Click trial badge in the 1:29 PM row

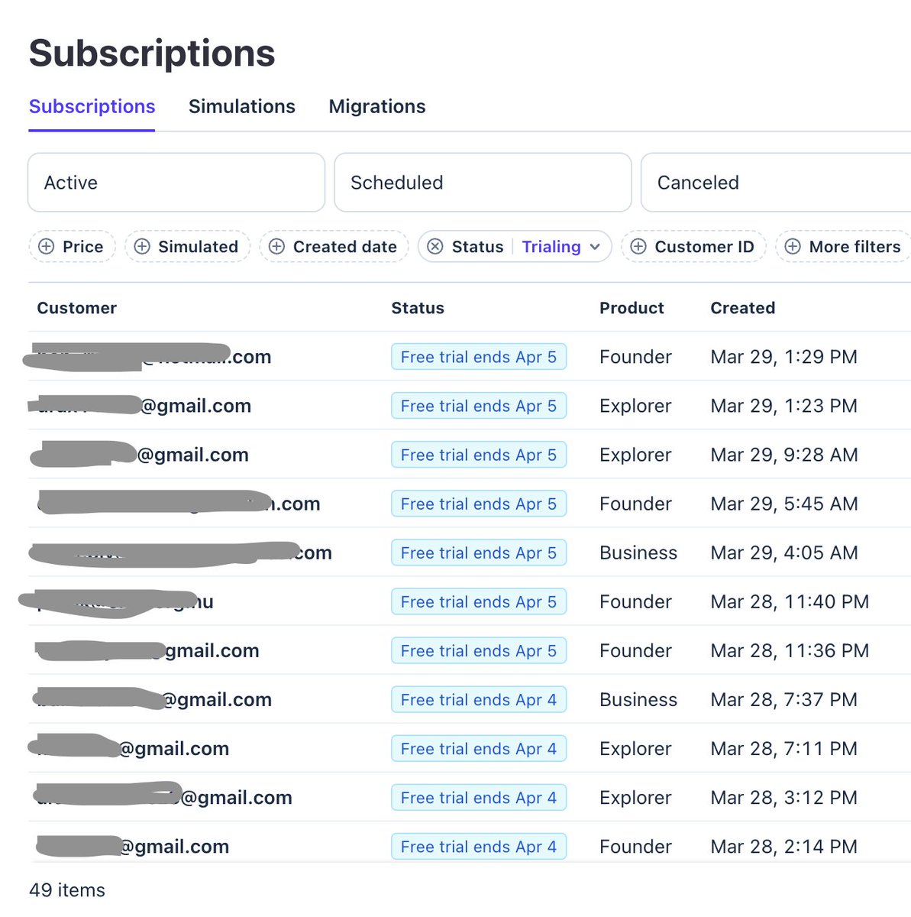tap(479, 357)
